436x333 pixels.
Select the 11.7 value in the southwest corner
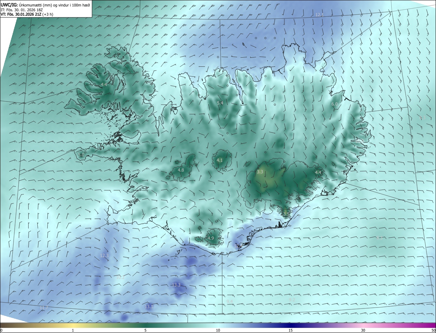44,307
